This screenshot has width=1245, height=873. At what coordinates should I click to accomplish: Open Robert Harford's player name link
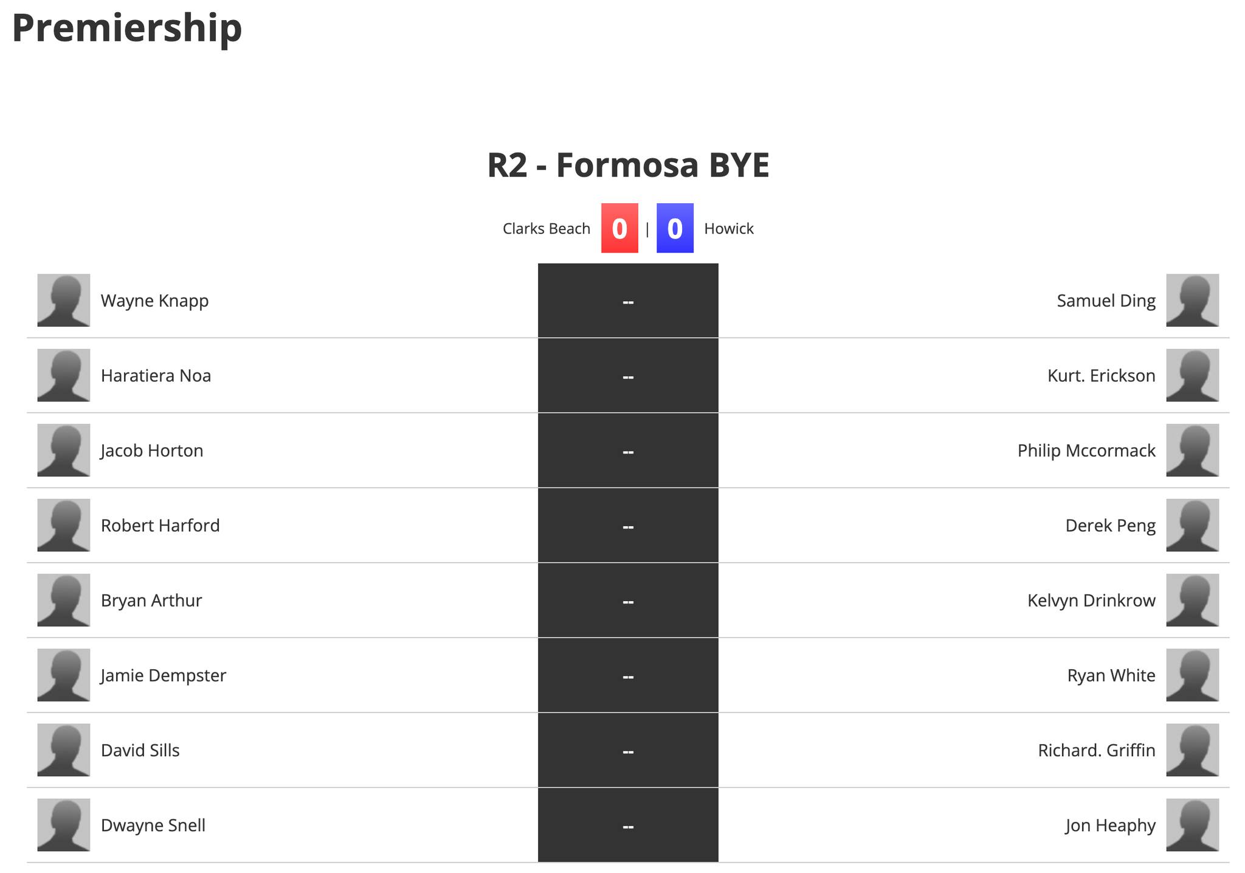[160, 525]
